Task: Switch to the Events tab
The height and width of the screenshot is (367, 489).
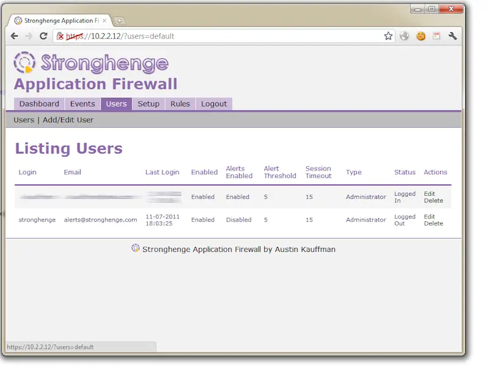Action: pos(83,104)
